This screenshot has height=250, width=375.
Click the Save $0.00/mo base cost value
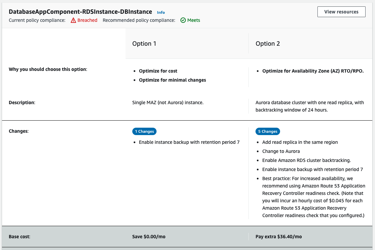(149, 237)
